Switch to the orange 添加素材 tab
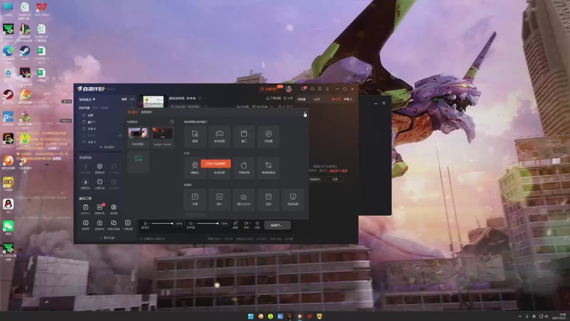The height and width of the screenshot is (321, 570). click(x=133, y=112)
